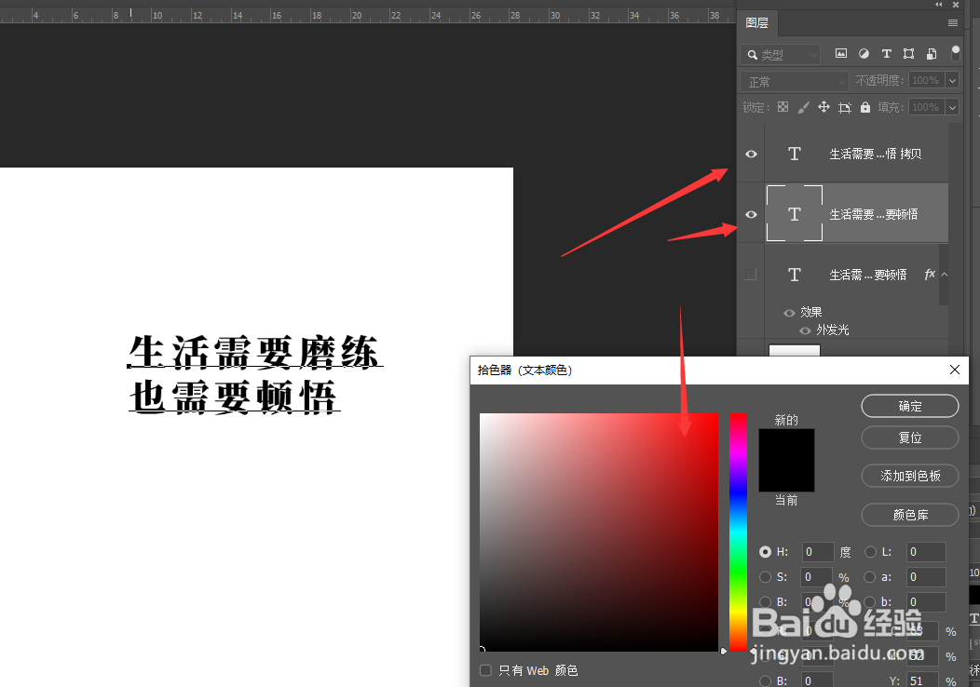The height and width of the screenshot is (687, 980).
Task: Lock artboard auto-nesting icon
Action: pyautogui.click(x=844, y=107)
